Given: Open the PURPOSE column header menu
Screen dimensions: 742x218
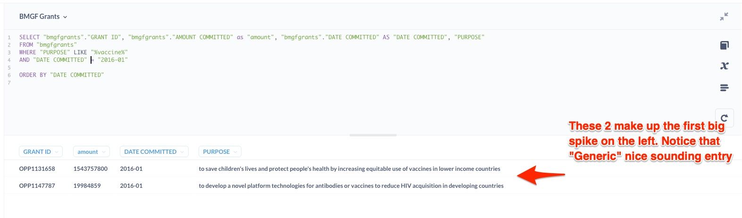Looking at the screenshot, I should point(220,151).
